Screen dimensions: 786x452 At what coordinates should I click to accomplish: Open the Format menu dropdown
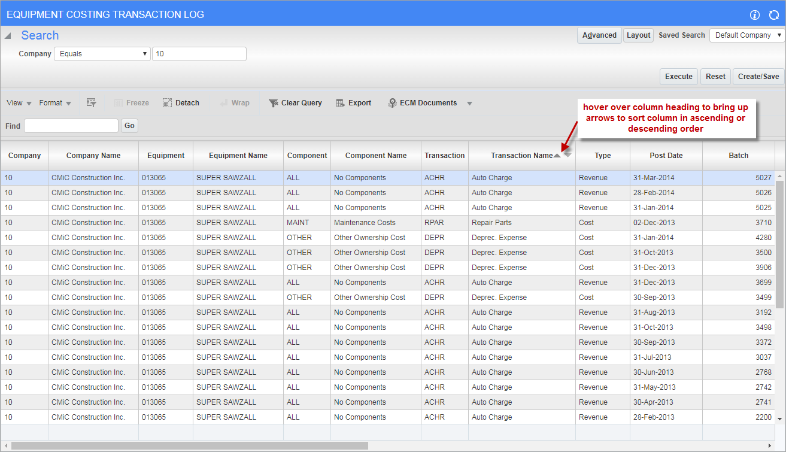coord(54,102)
